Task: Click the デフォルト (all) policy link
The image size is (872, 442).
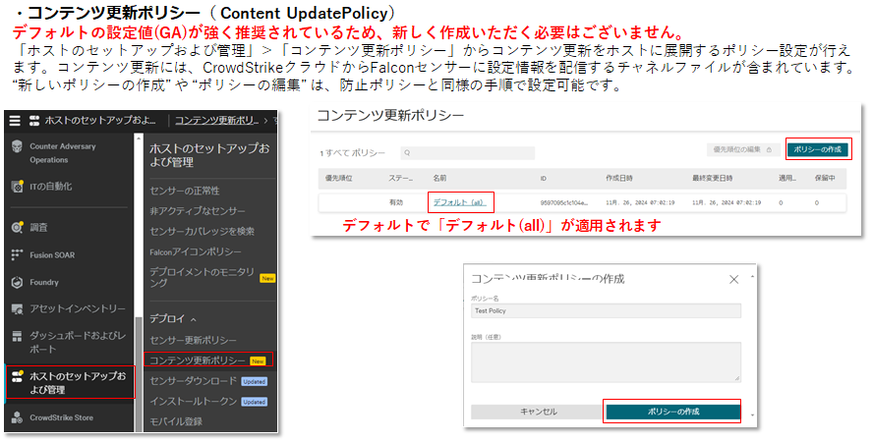Action: (459, 202)
